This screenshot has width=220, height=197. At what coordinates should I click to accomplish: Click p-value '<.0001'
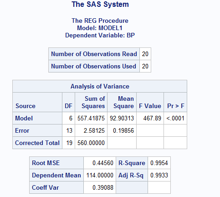pos(175,118)
